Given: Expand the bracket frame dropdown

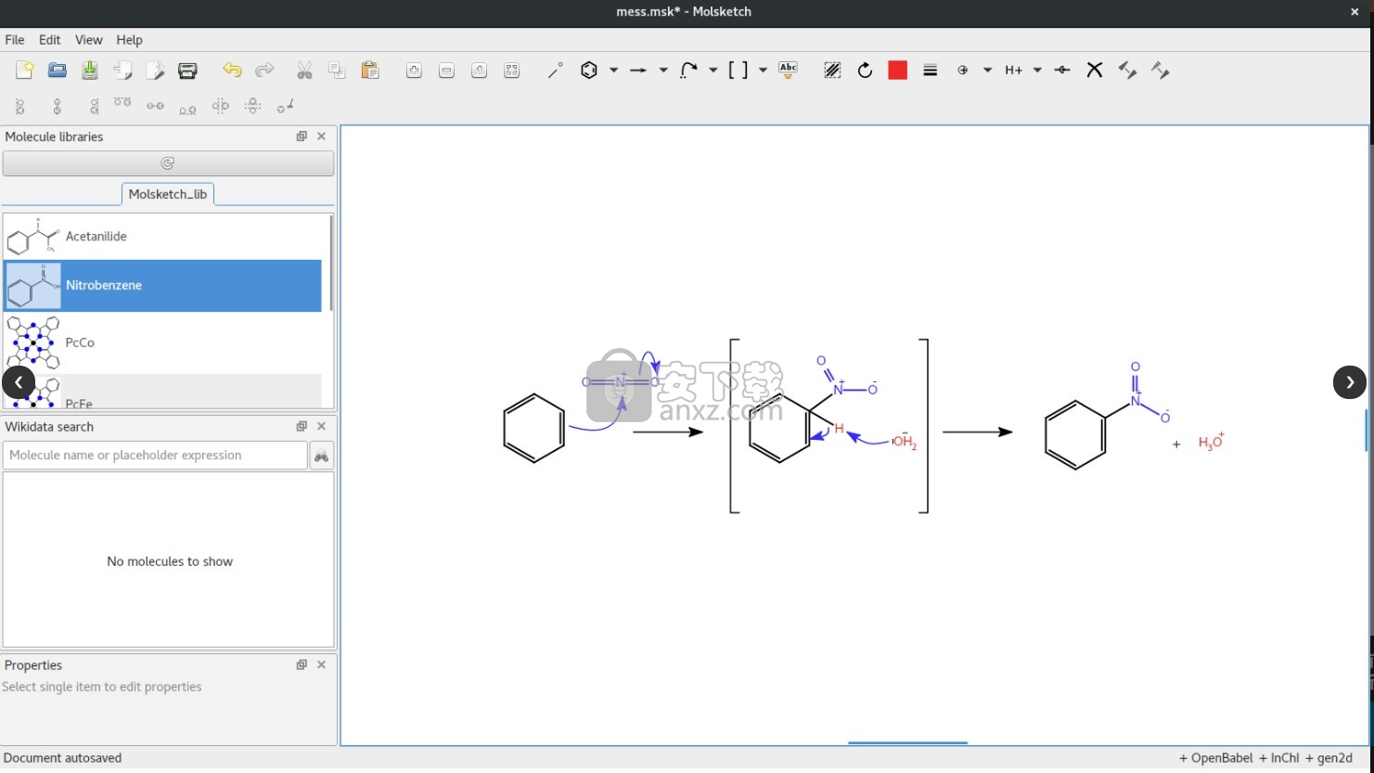Looking at the screenshot, I should (764, 71).
